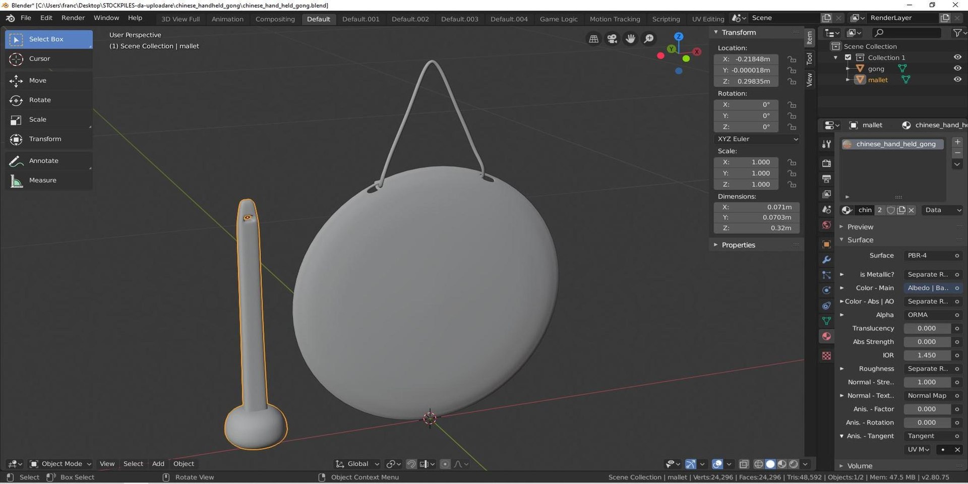The height and width of the screenshot is (484, 968).
Task: Remove the selected material slot
Action: click(957, 153)
